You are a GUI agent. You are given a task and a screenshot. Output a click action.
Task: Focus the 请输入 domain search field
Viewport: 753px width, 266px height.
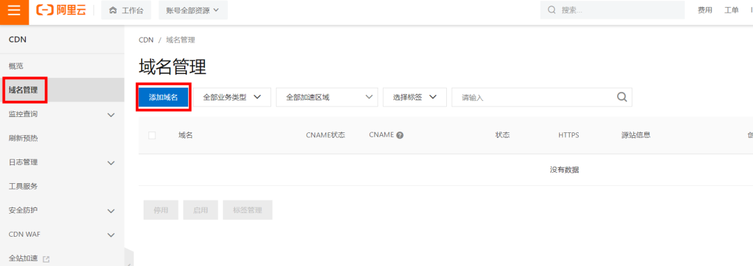(x=542, y=97)
